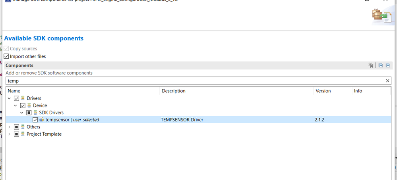Toggle the Others checkbox

(x=16, y=127)
